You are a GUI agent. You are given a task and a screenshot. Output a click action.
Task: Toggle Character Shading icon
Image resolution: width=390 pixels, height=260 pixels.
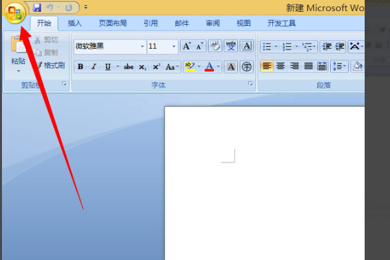[x=231, y=67]
